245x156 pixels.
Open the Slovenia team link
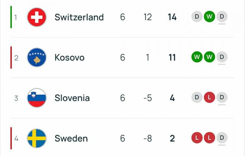(72, 98)
